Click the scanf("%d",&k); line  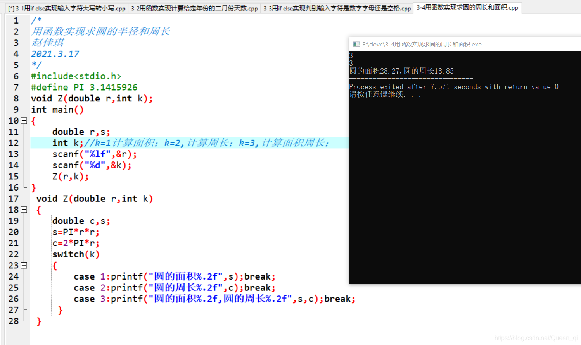click(x=92, y=165)
